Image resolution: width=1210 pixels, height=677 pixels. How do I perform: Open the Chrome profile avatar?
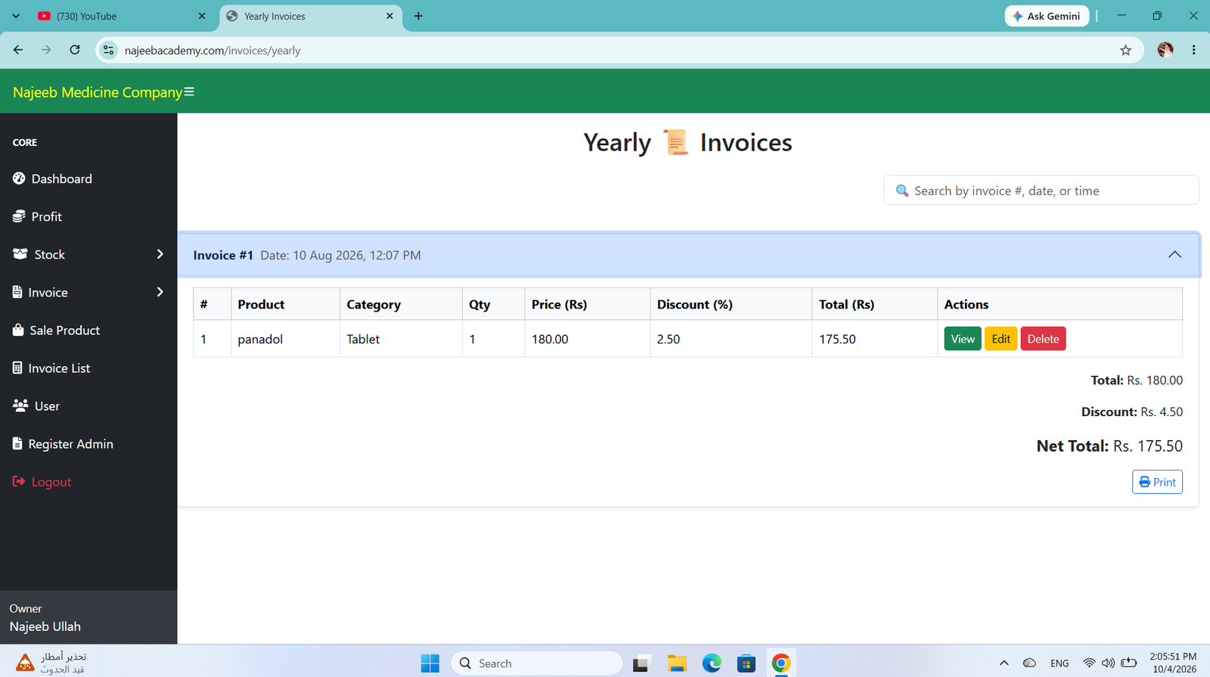pos(1165,50)
